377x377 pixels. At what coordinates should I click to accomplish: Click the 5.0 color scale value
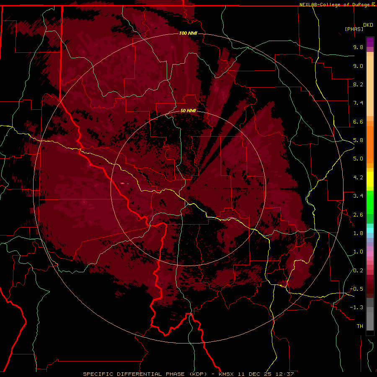(358, 159)
